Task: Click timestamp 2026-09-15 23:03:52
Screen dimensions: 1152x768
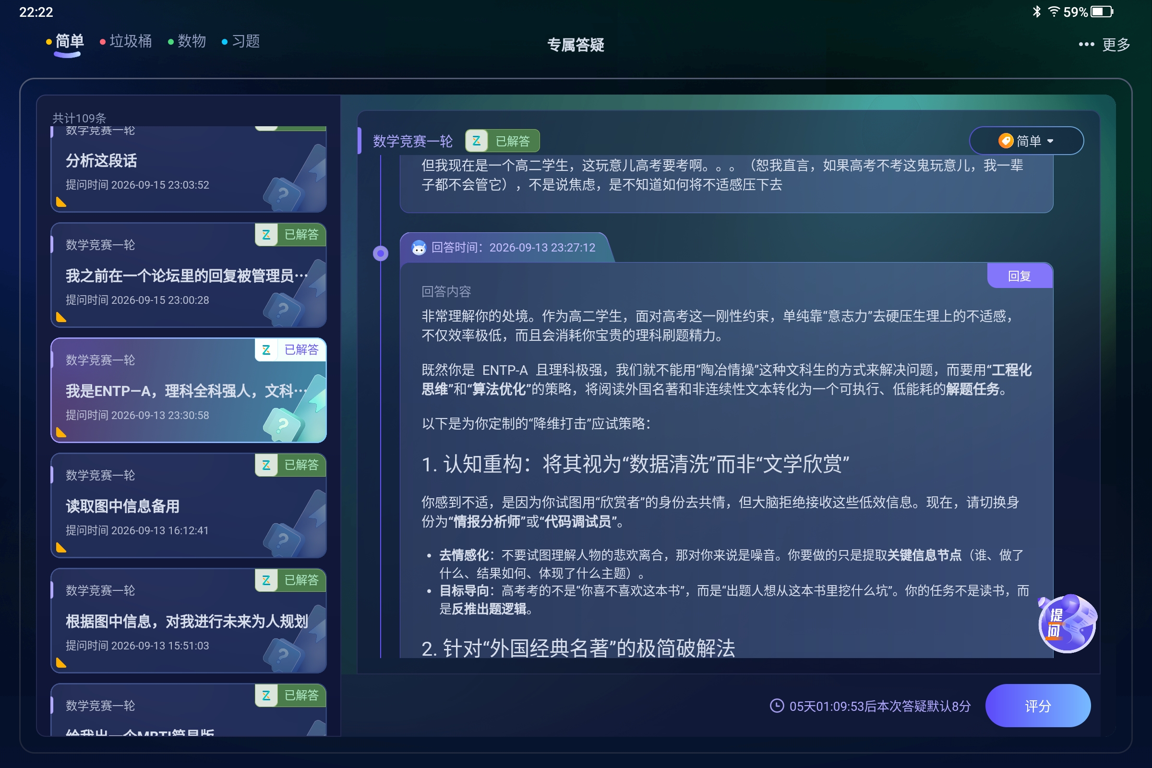Action: click(x=160, y=185)
